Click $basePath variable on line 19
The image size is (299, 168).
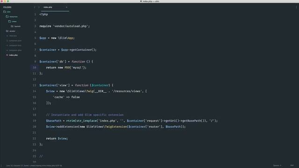coord(54,120)
